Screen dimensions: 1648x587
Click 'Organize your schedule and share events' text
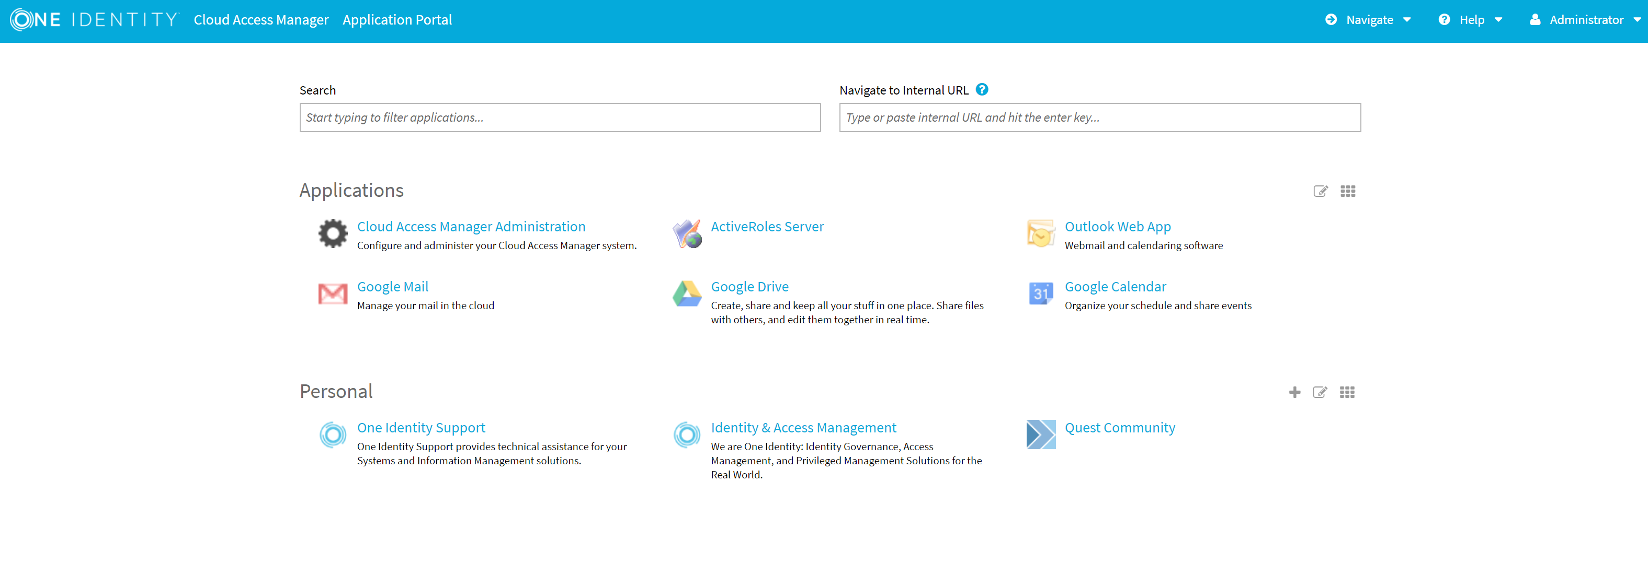[x=1158, y=306]
